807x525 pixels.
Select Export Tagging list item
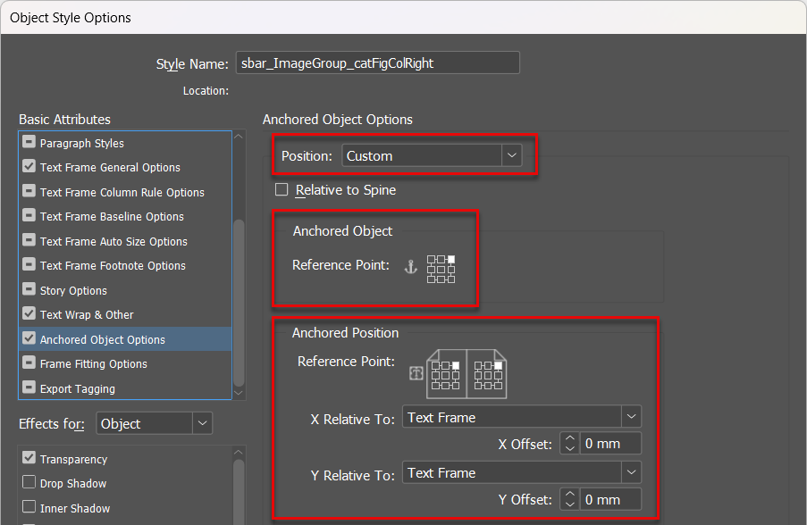[125, 388]
